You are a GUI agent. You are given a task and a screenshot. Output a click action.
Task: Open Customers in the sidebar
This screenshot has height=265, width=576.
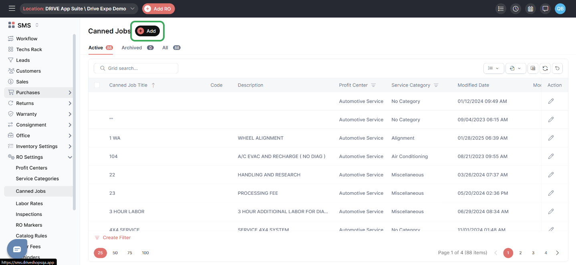(x=28, y=71)
